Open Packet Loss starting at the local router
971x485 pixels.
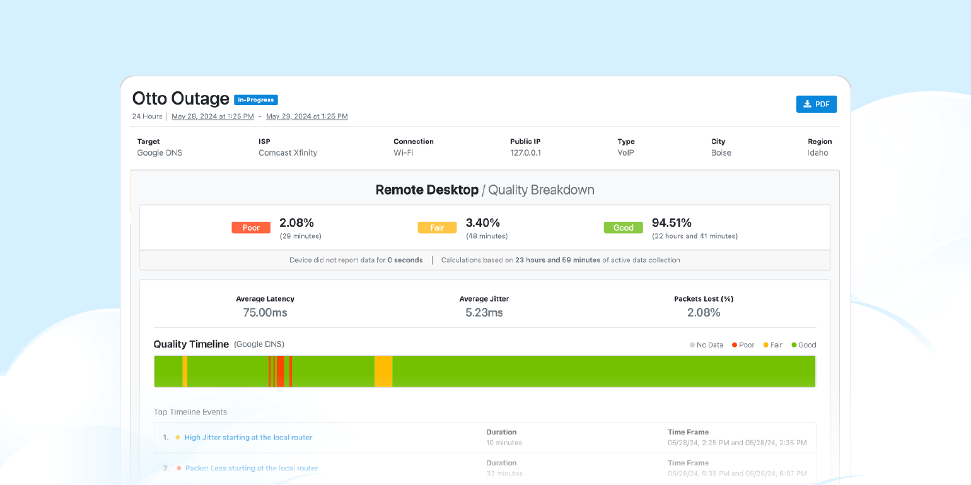click(x=252, y=468)
